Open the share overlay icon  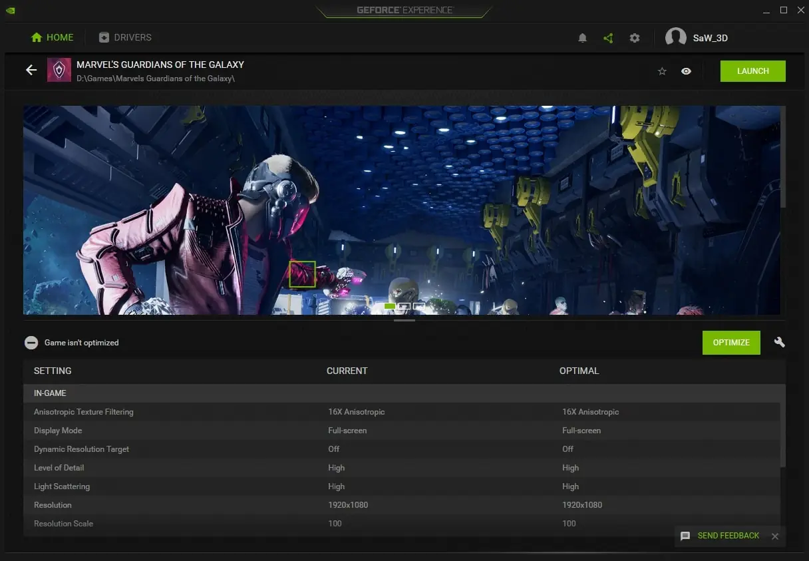608,38
